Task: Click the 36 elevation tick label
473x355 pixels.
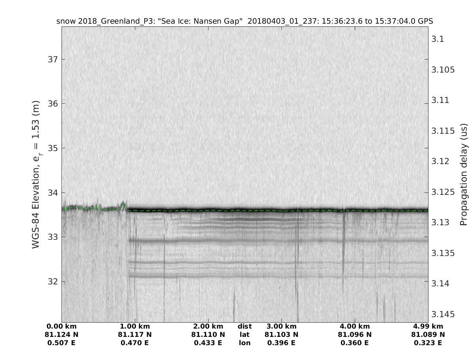Action: coord(53,104)
